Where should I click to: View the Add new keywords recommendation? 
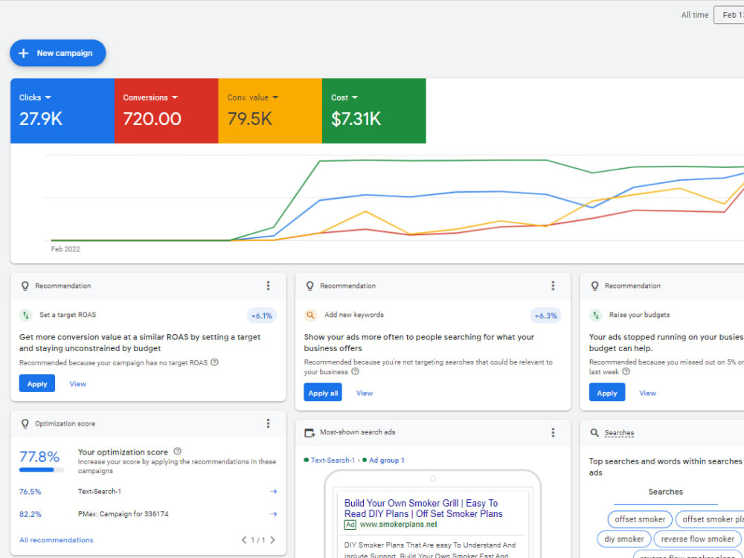(x=365, y=393)
